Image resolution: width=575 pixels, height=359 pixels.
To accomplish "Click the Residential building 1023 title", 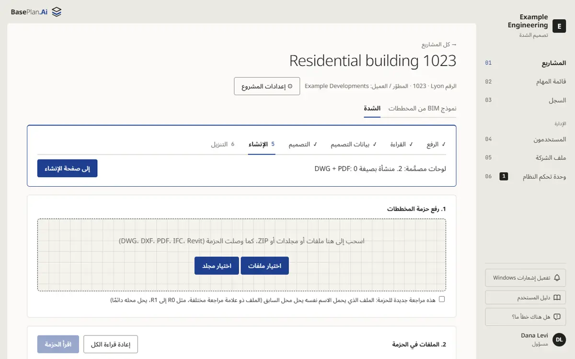I will (x=373, y=61).
